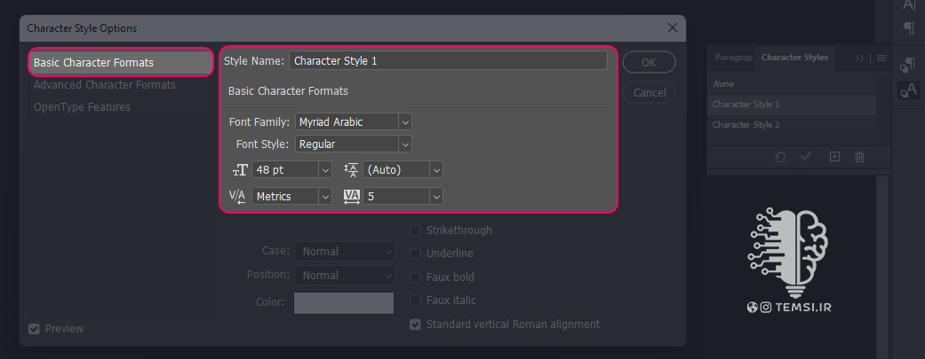Select the Character Styles panel tab
Viewport: 925px width, 359px height.
click(x=794, y=58)
